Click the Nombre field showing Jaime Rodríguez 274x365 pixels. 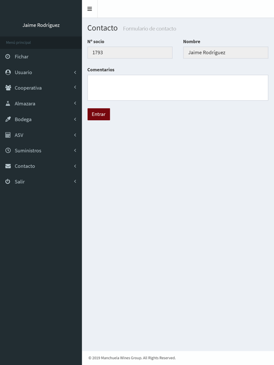coord(225,53)
